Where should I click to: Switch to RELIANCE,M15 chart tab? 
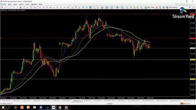coord(175,101)
